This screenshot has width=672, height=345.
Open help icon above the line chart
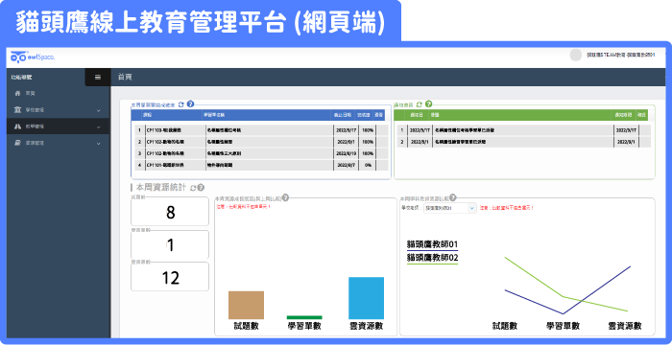point(452,197)
